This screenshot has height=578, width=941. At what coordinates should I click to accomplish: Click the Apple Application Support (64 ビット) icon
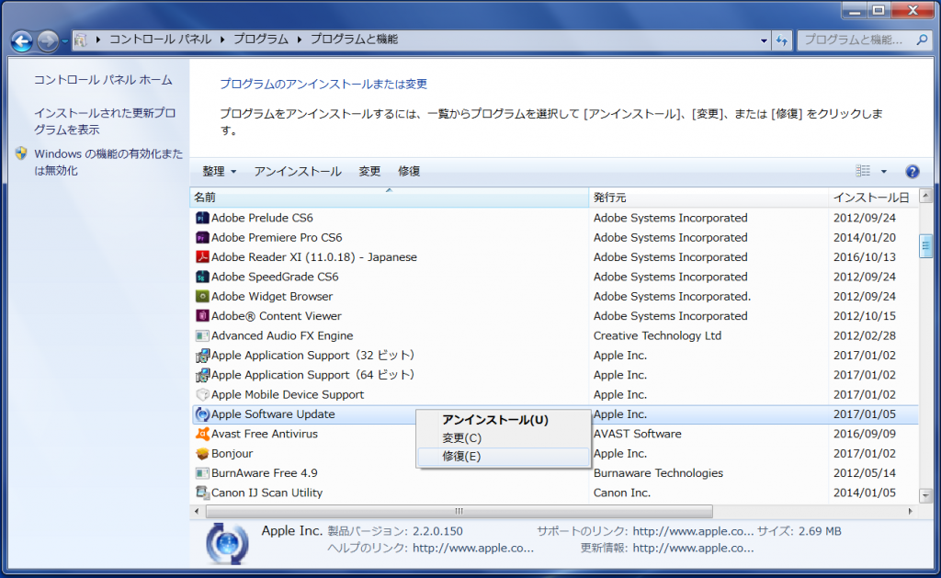point(202,375)
